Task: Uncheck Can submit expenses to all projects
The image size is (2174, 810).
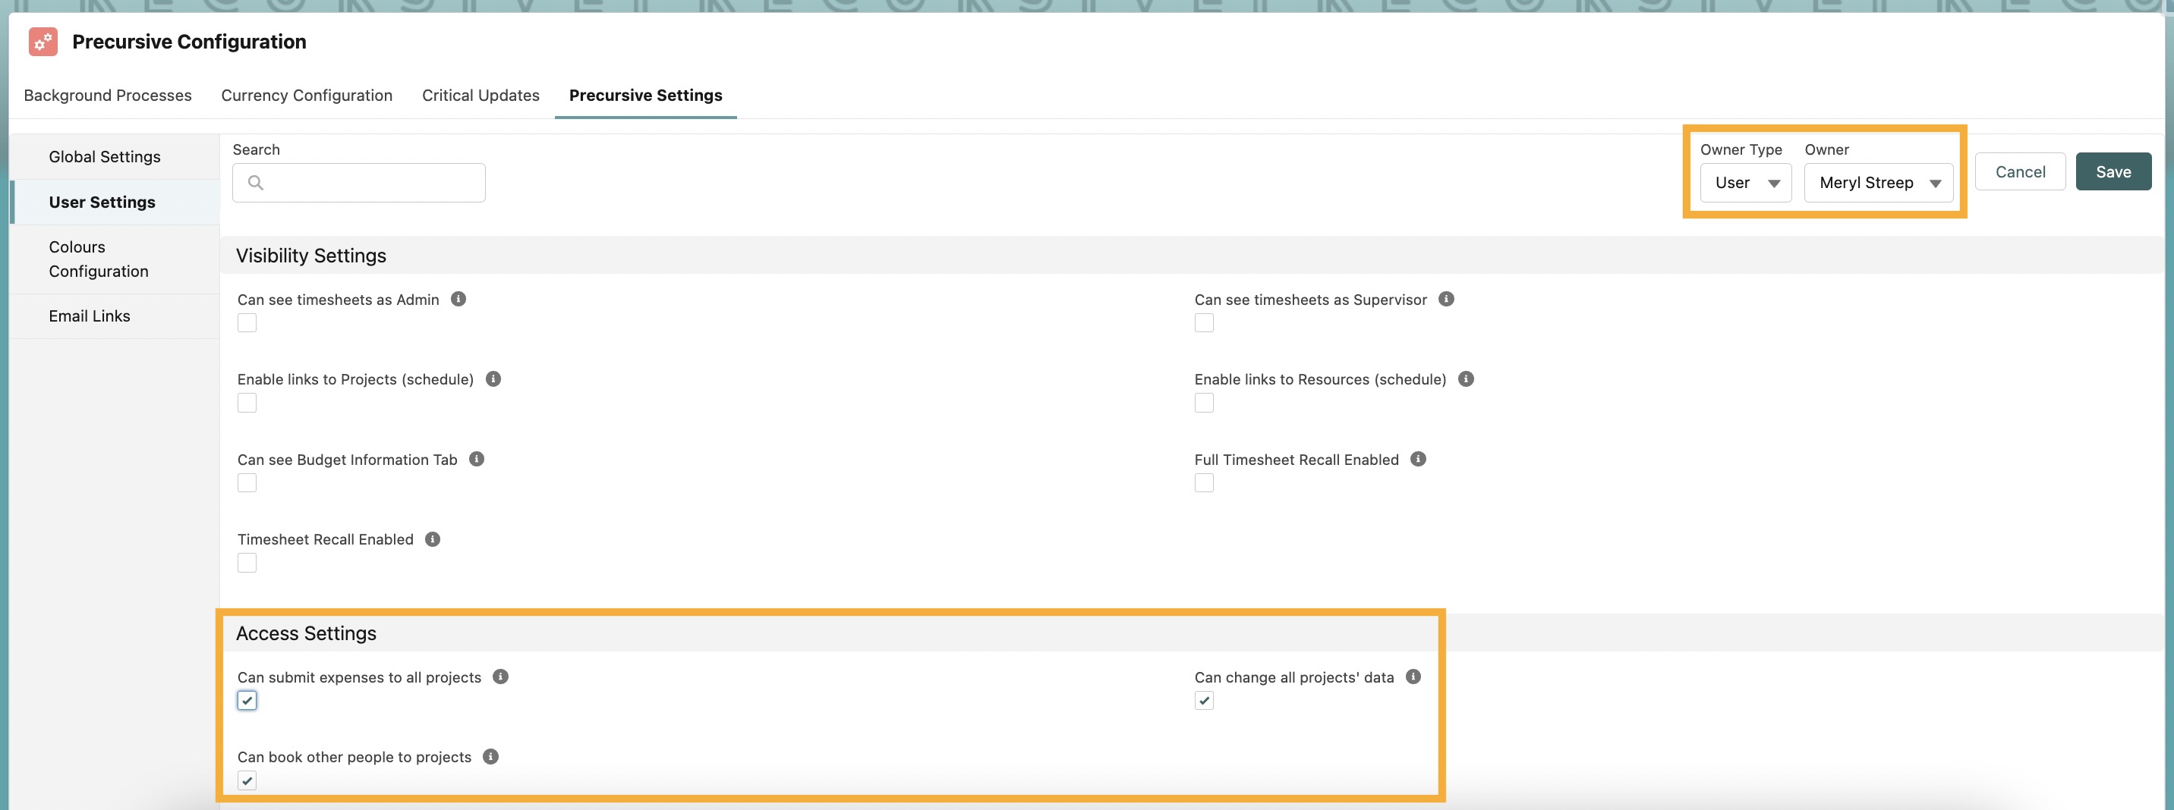Action: coord(247,701)
